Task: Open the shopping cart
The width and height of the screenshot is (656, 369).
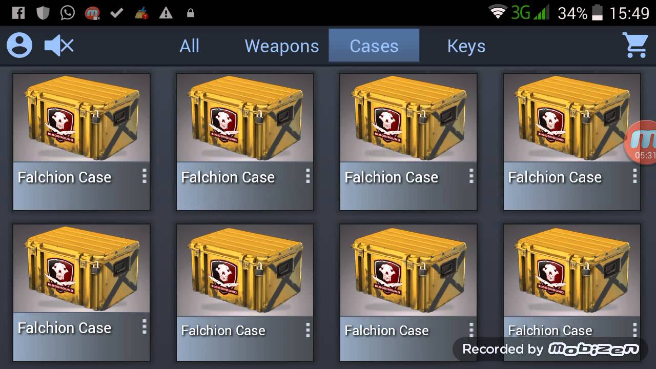Action: tap(635, 45)
